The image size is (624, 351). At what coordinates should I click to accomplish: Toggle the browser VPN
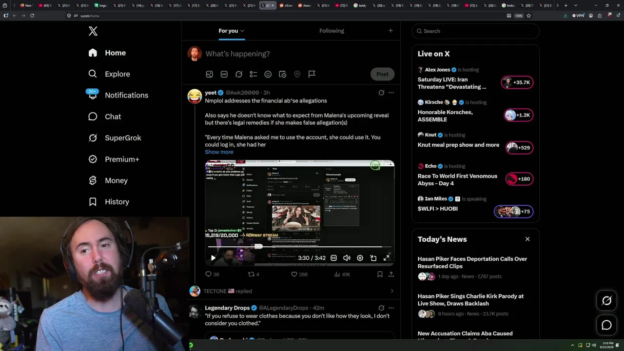[578, 16]
